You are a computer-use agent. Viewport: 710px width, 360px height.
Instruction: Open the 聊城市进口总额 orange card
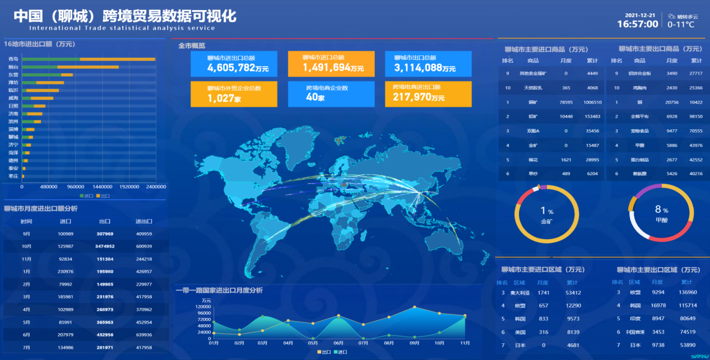pos(331,64)
